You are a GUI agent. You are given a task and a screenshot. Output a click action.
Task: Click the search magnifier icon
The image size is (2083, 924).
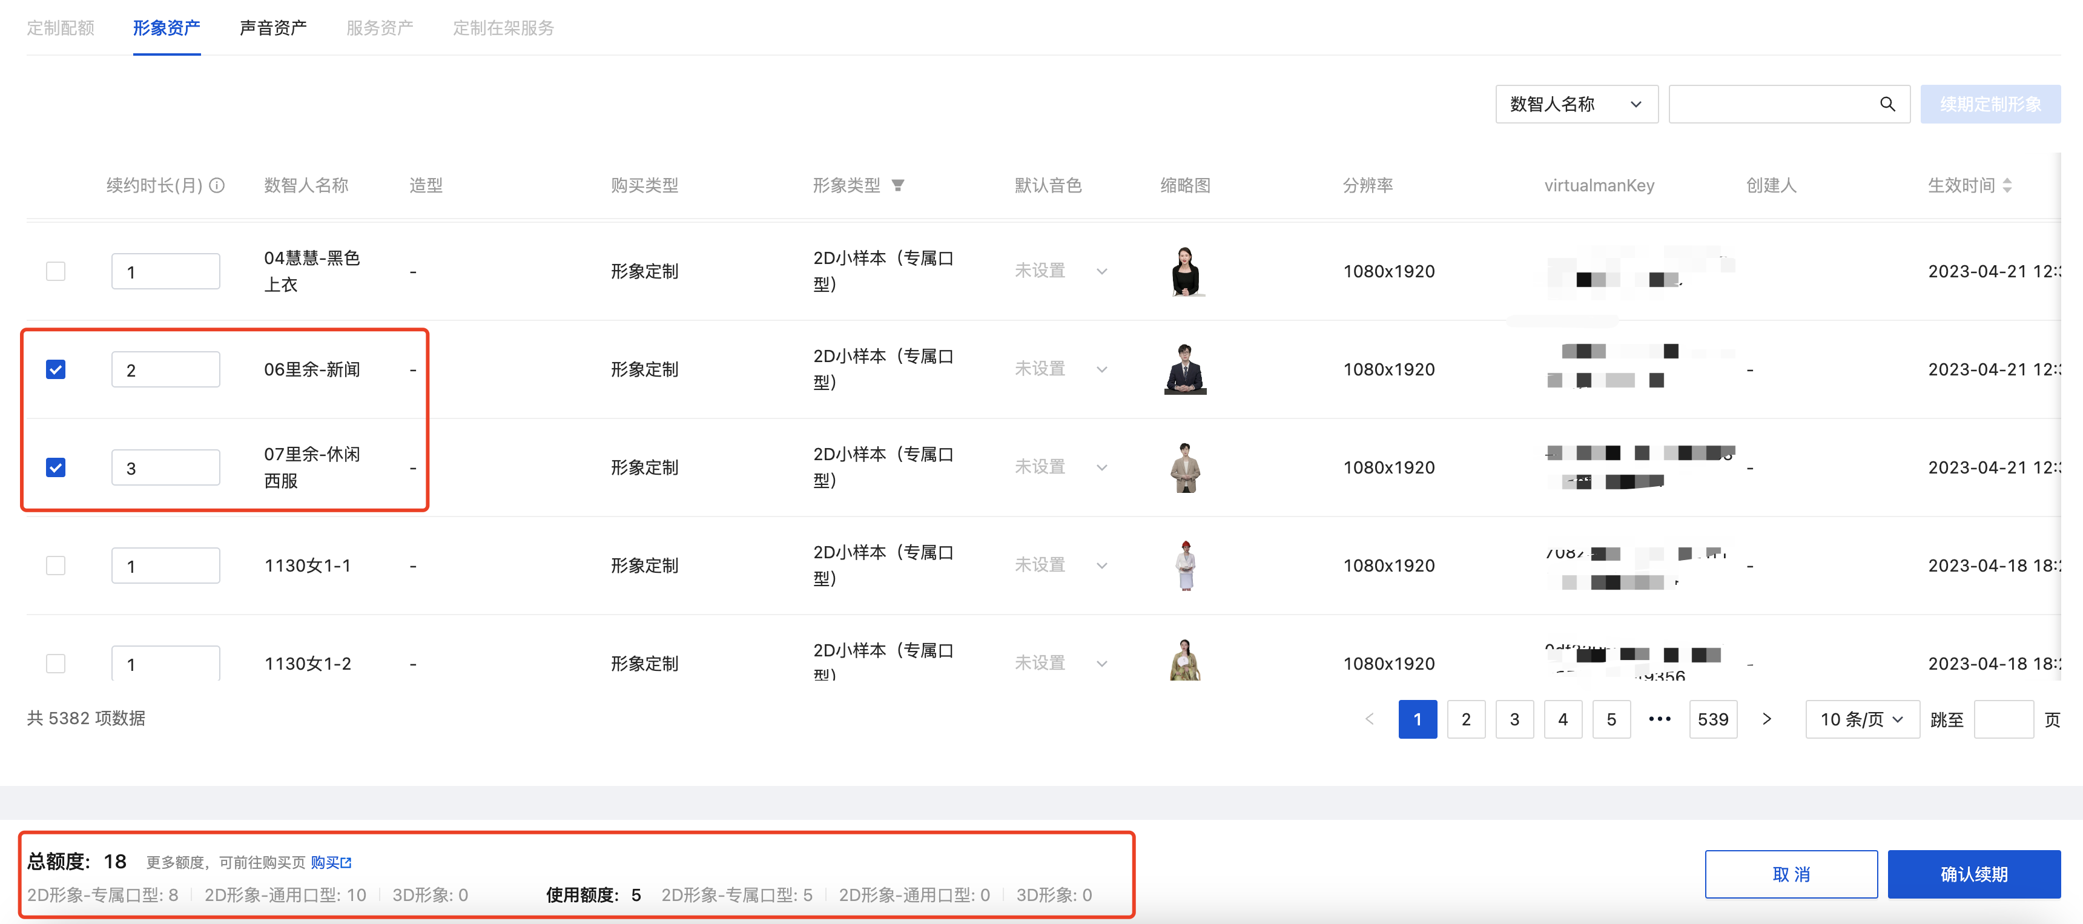click(1886, 104)
